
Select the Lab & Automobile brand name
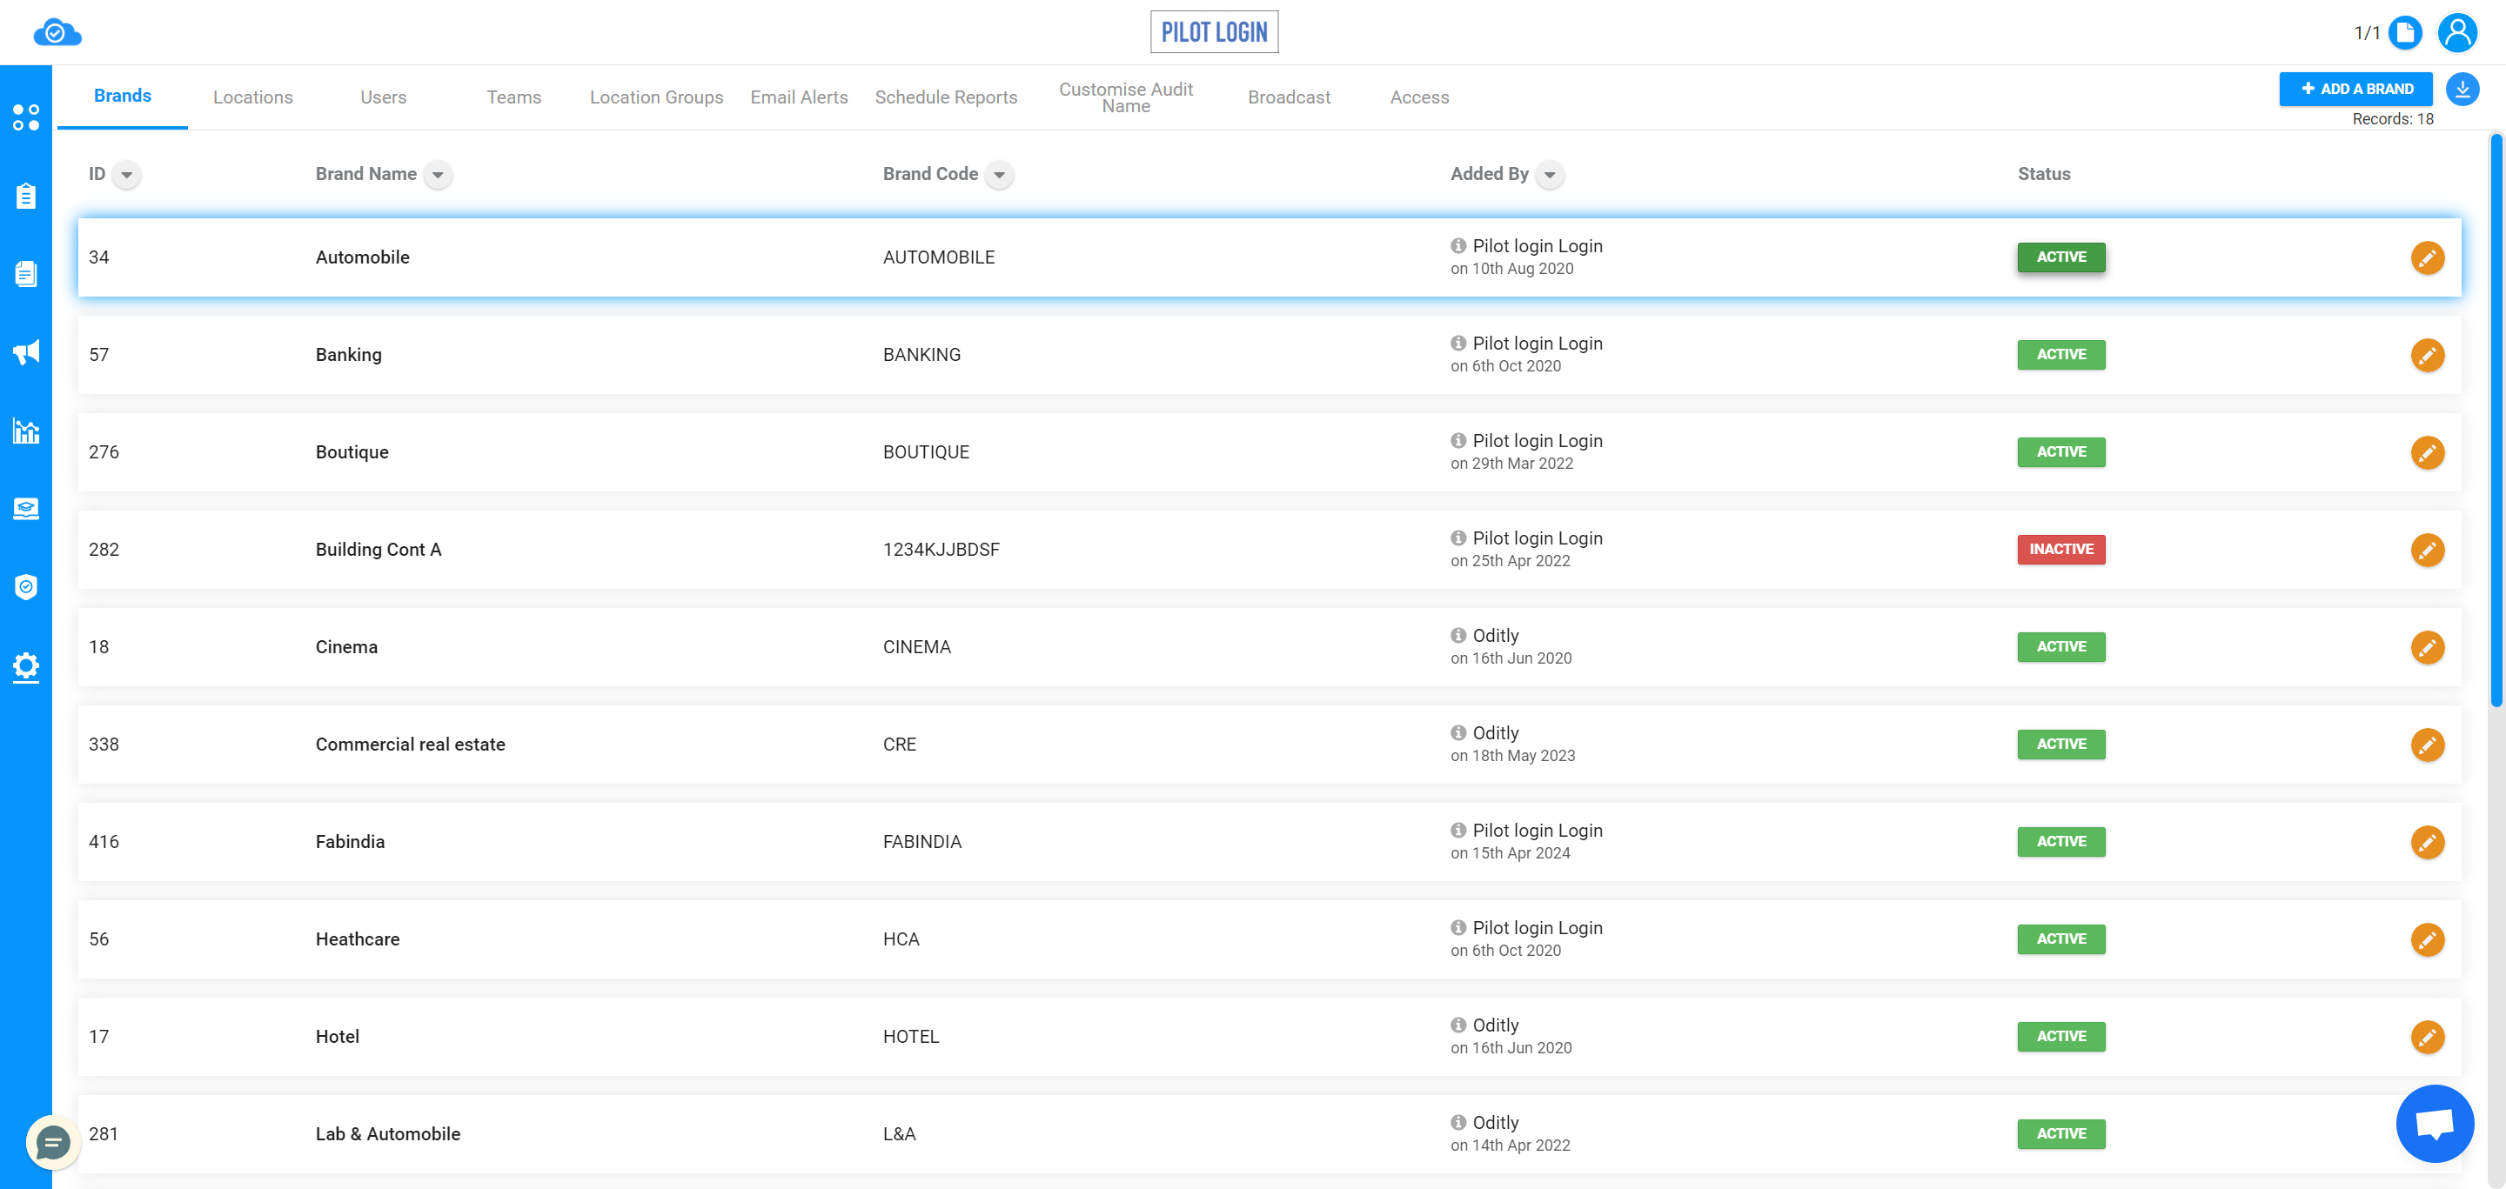[387, 1134]
